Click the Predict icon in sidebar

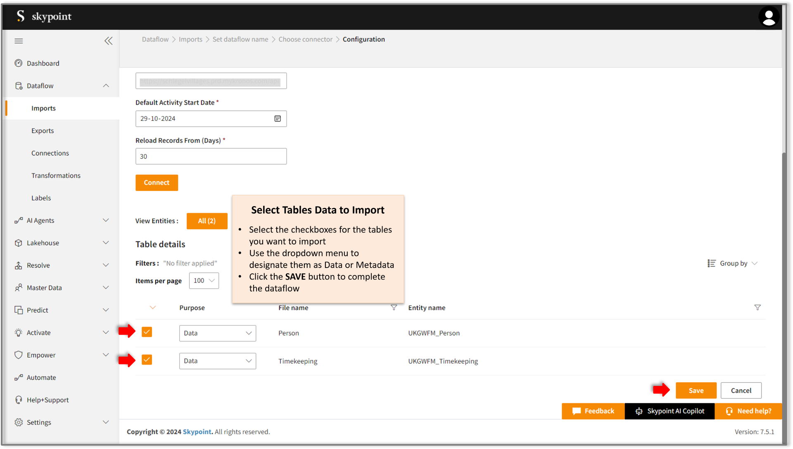(18, 310)
